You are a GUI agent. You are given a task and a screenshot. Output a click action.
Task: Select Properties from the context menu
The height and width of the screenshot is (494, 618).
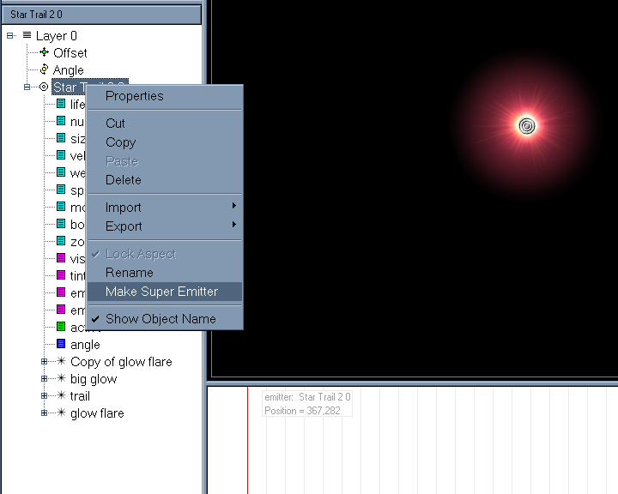coord(134,96)
